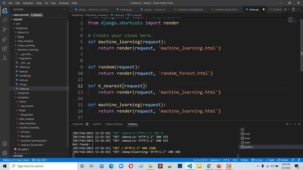
Task: Open the Explorer view in activity bar
Action: [5, 10]
